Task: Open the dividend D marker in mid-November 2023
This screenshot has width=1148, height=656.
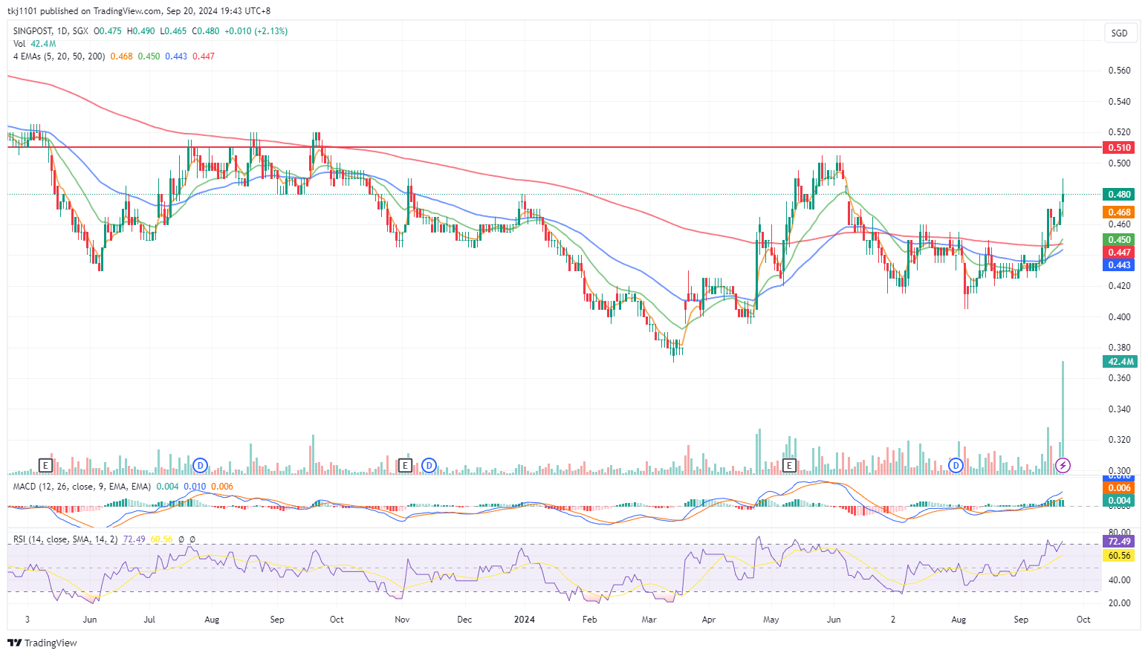Action: [429, 466]
